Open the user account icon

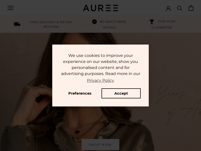pyautogui.click(x=168, y=9)
